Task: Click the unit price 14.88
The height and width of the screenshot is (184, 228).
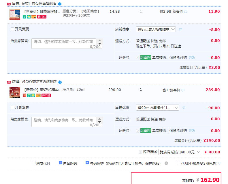Action: (115, 12)
